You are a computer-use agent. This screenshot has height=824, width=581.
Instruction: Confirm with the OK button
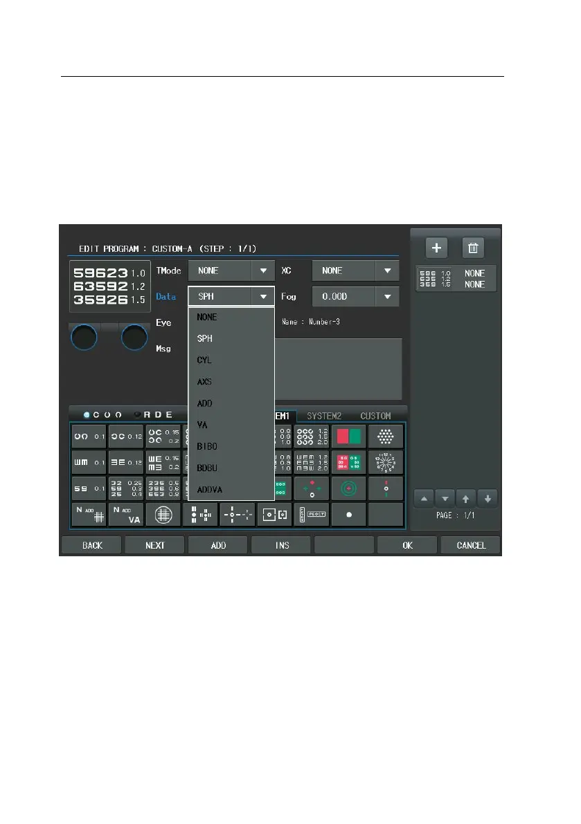point(407,545)
